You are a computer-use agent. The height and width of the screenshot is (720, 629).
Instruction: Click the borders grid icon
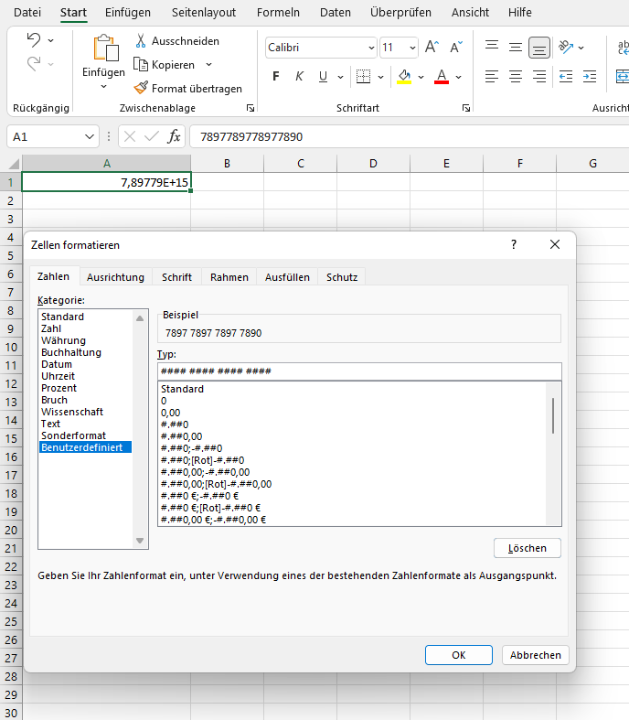coord(363,76)
